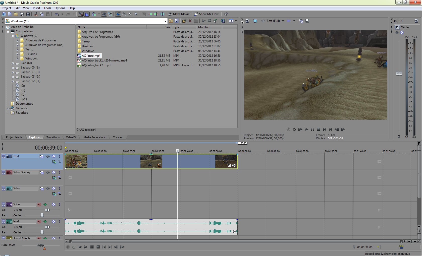The width and height of the screenshot is (422, 256).
Task: Copy preview snapshot to clipboard icon
Action: click(x=301, y=21)
